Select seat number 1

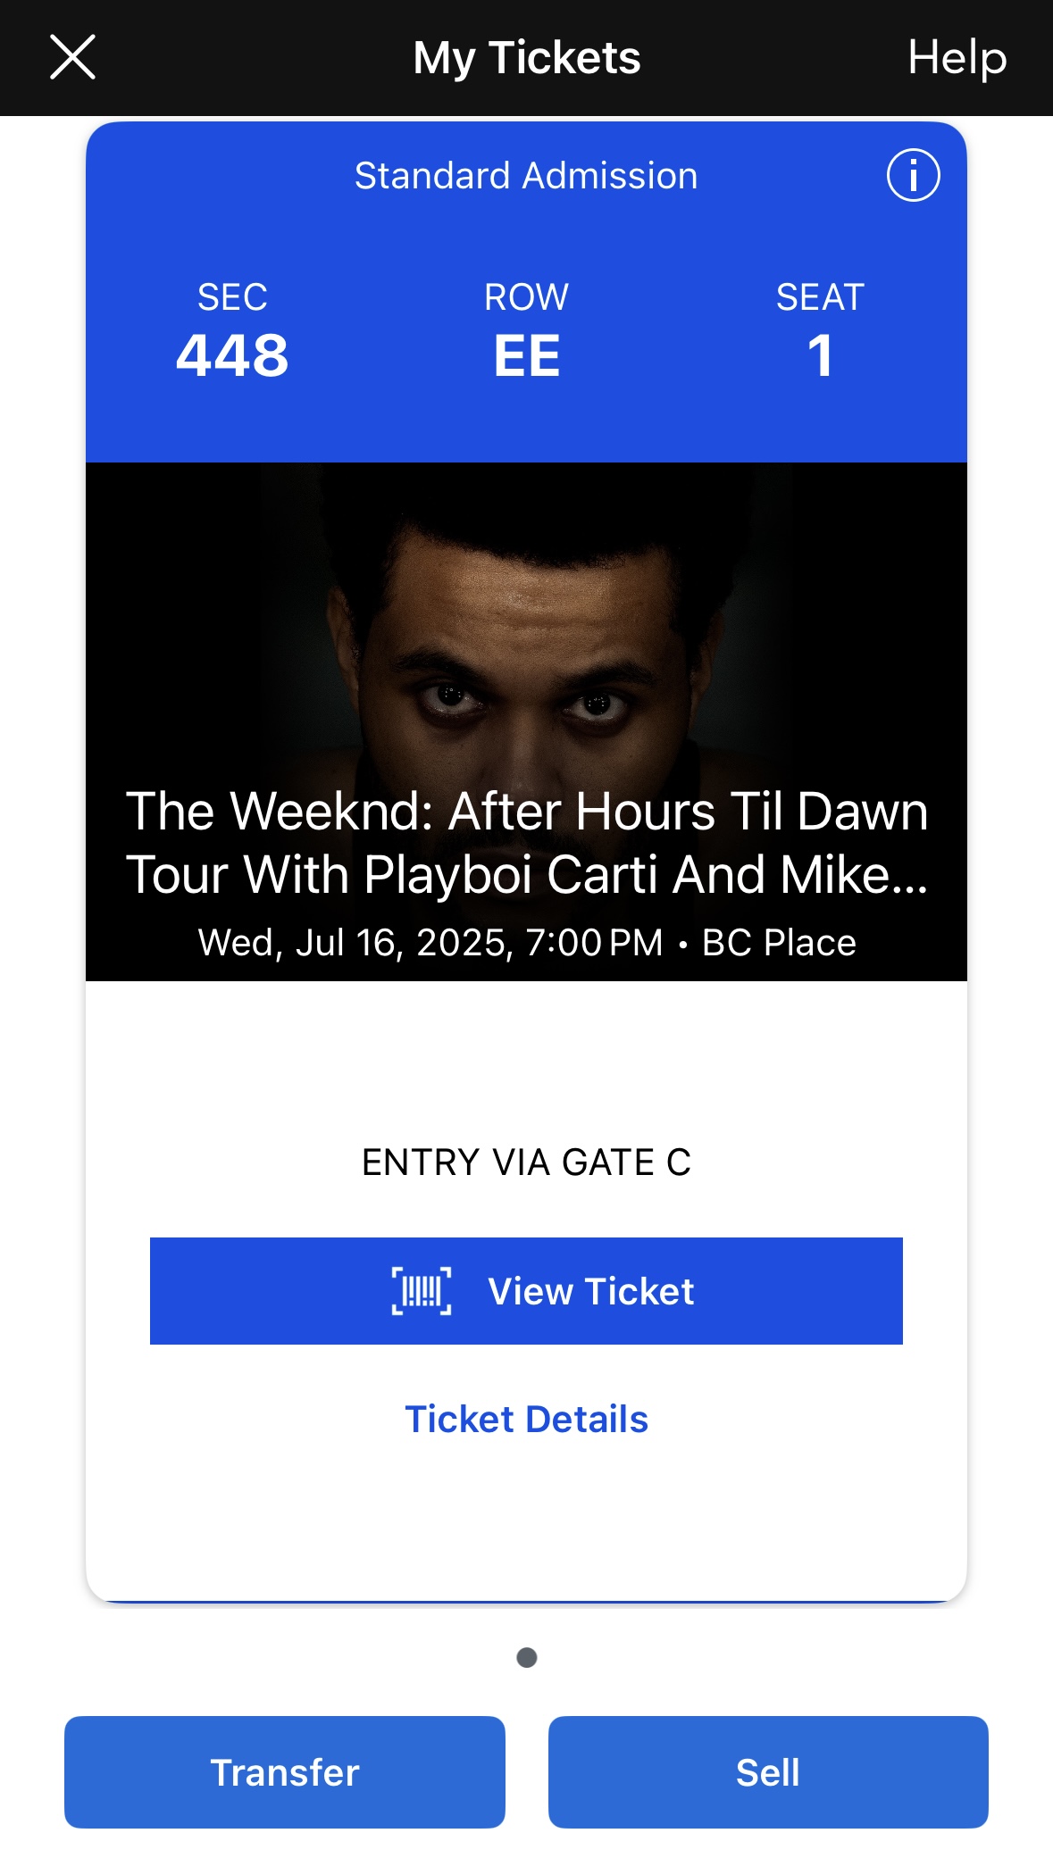coord(820,355)
